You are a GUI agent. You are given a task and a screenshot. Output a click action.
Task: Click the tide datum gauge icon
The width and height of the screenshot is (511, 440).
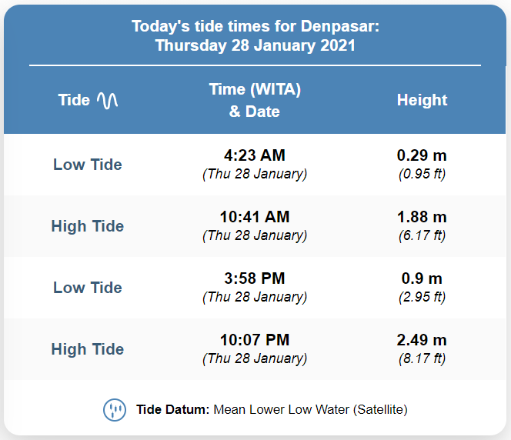click(115, 410)
